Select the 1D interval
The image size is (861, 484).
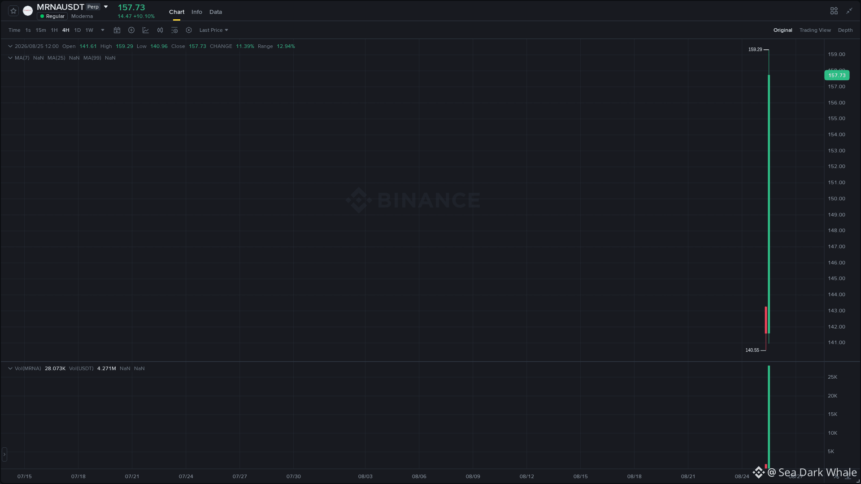point(78,30)
